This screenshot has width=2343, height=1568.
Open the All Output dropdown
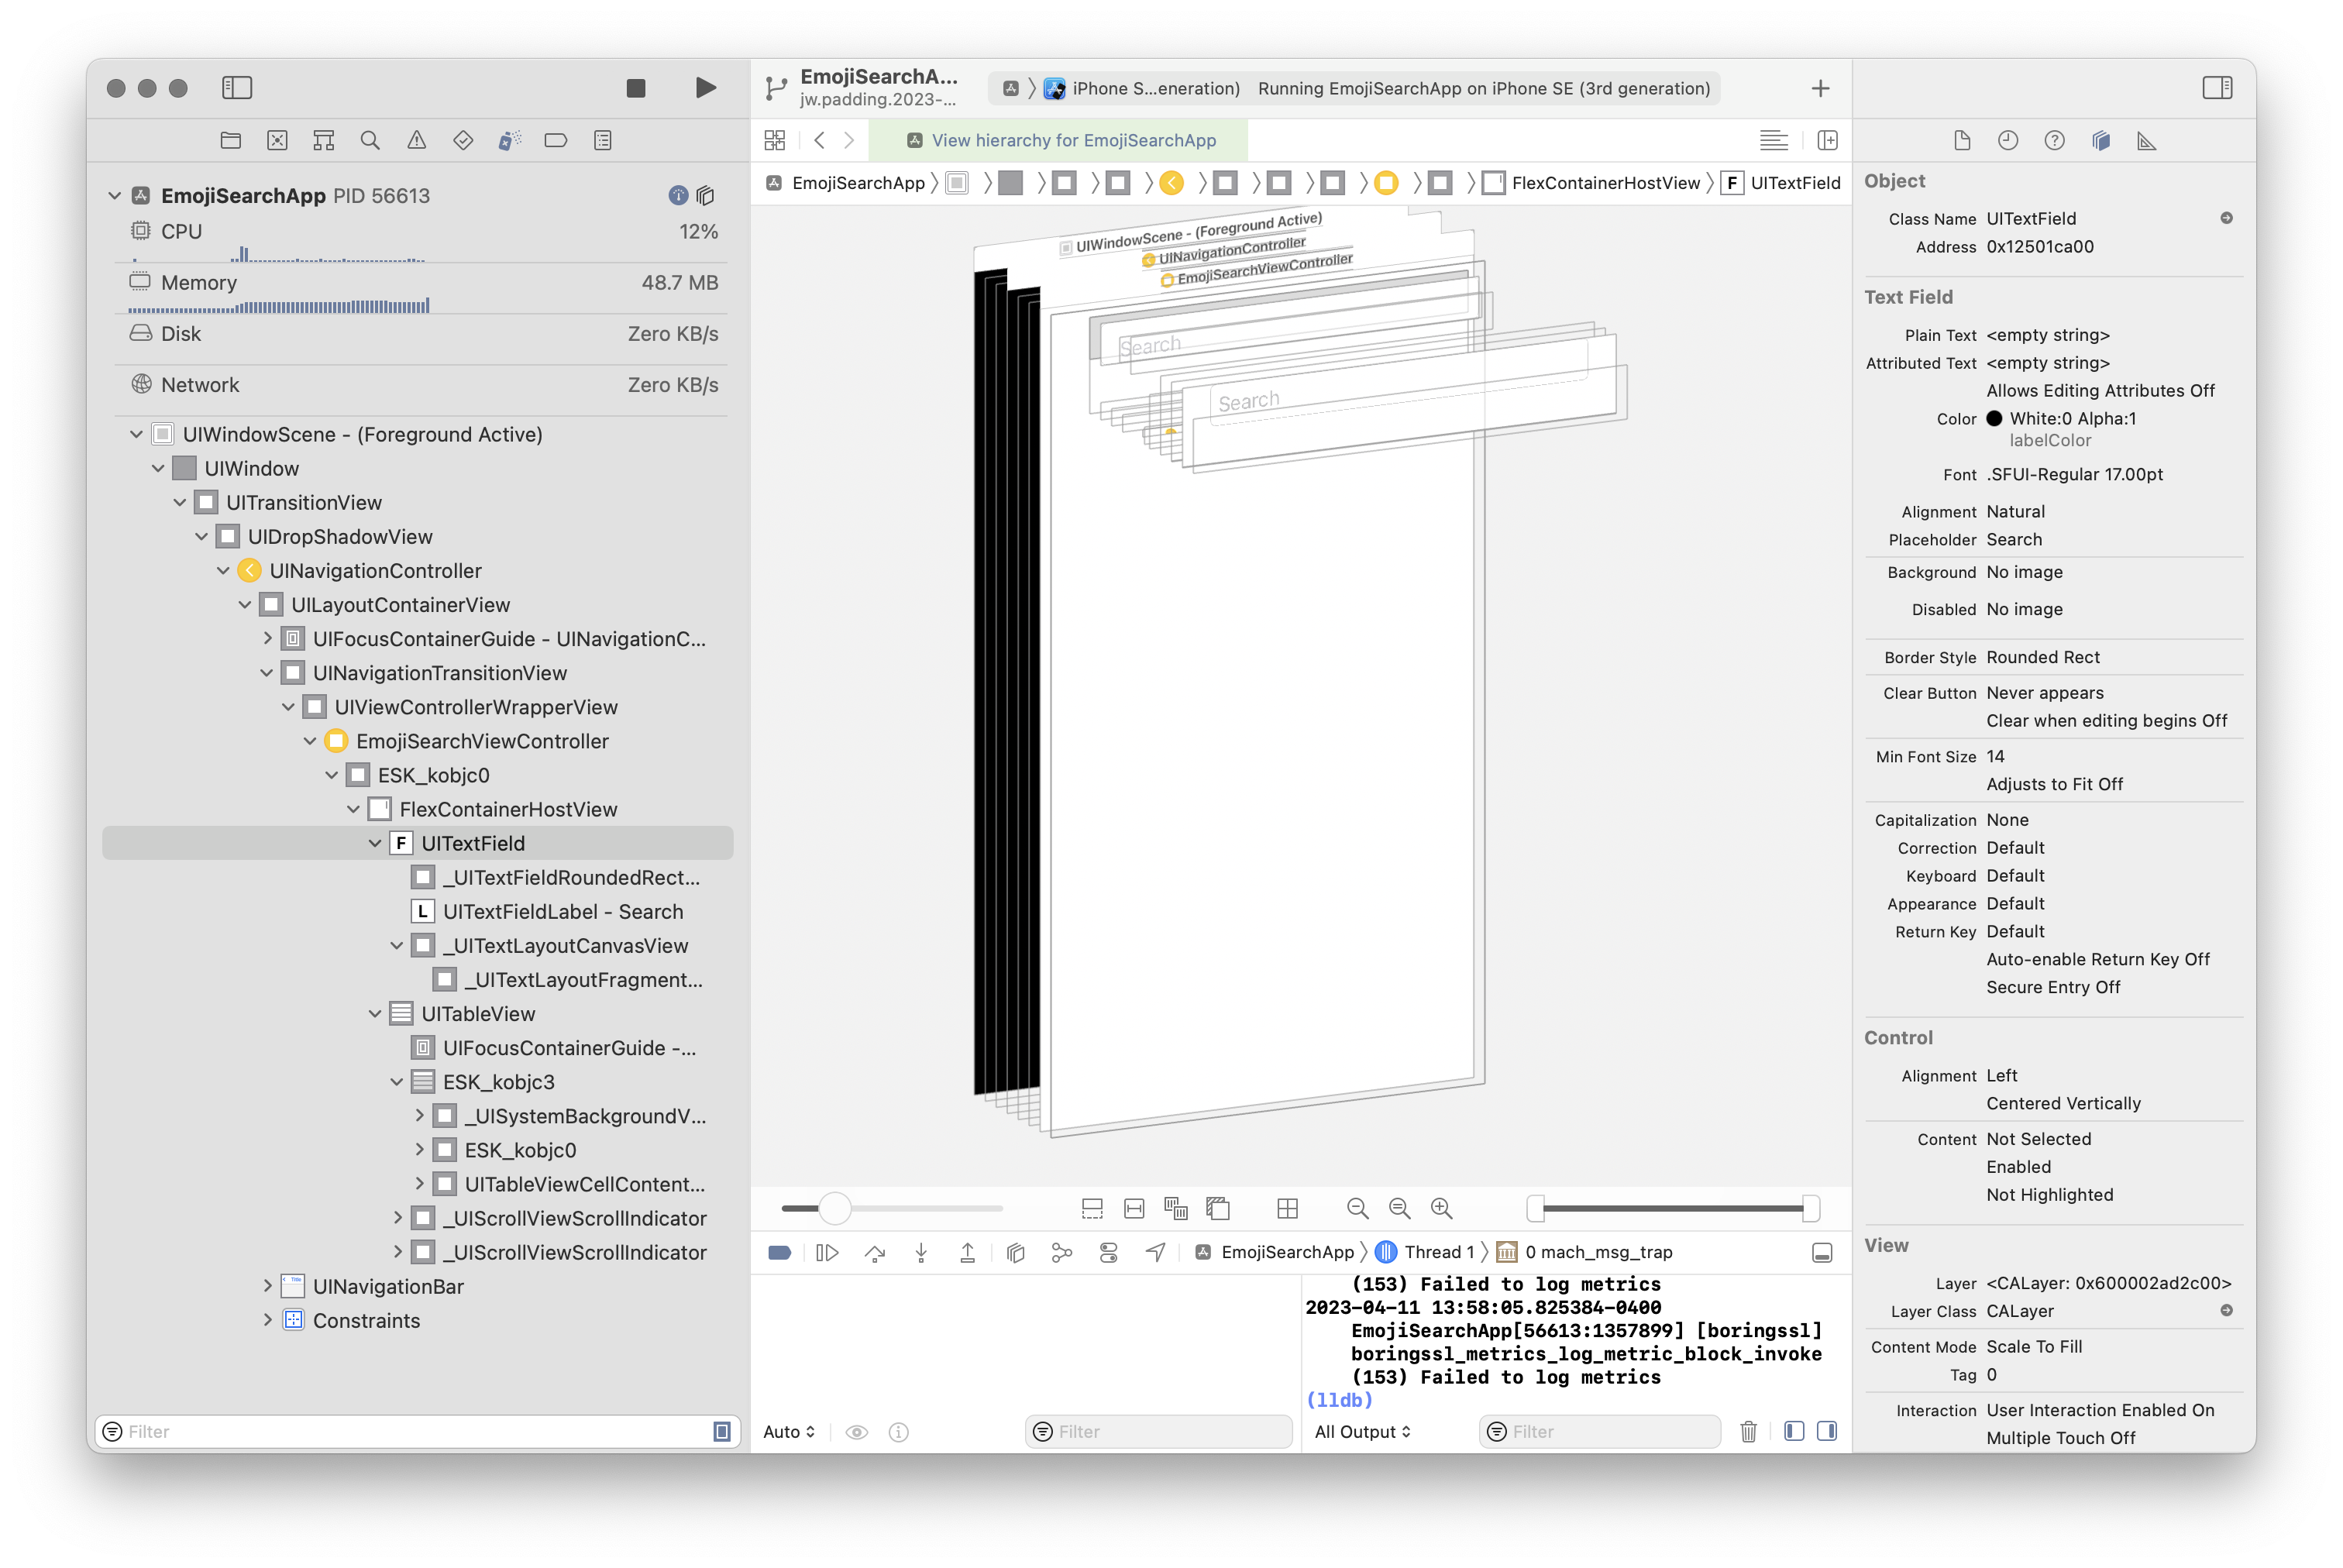click(1362, 1431)
